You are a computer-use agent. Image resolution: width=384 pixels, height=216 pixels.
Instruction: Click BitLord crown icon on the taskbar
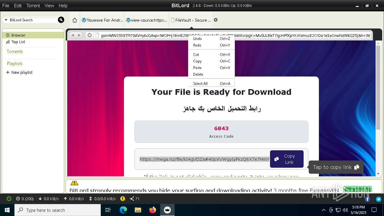point(167,210)
